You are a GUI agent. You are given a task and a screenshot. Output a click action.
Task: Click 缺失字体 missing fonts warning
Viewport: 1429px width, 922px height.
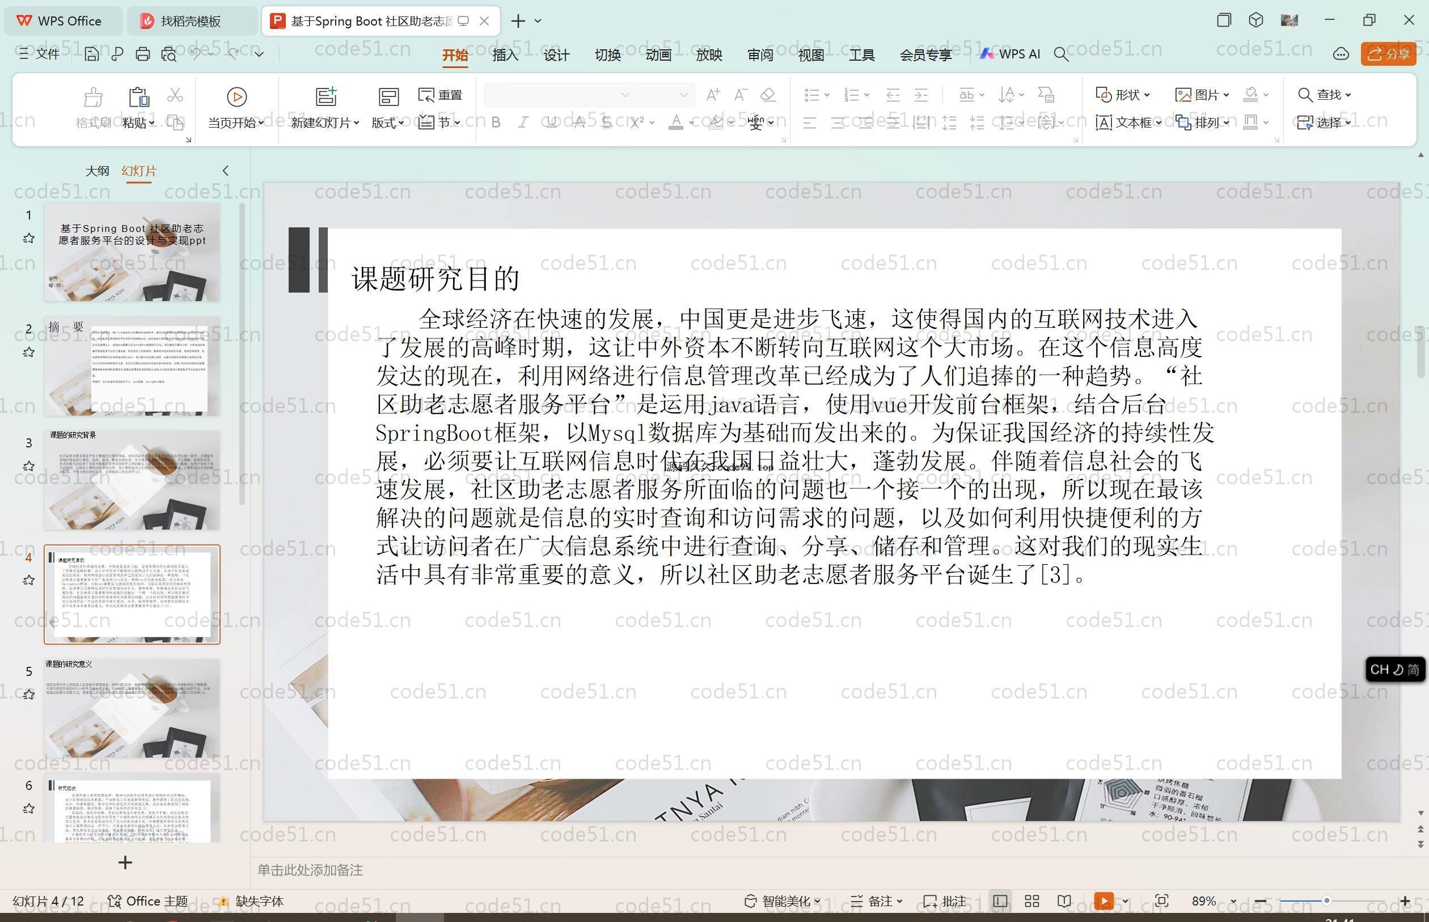click(251, 901)
